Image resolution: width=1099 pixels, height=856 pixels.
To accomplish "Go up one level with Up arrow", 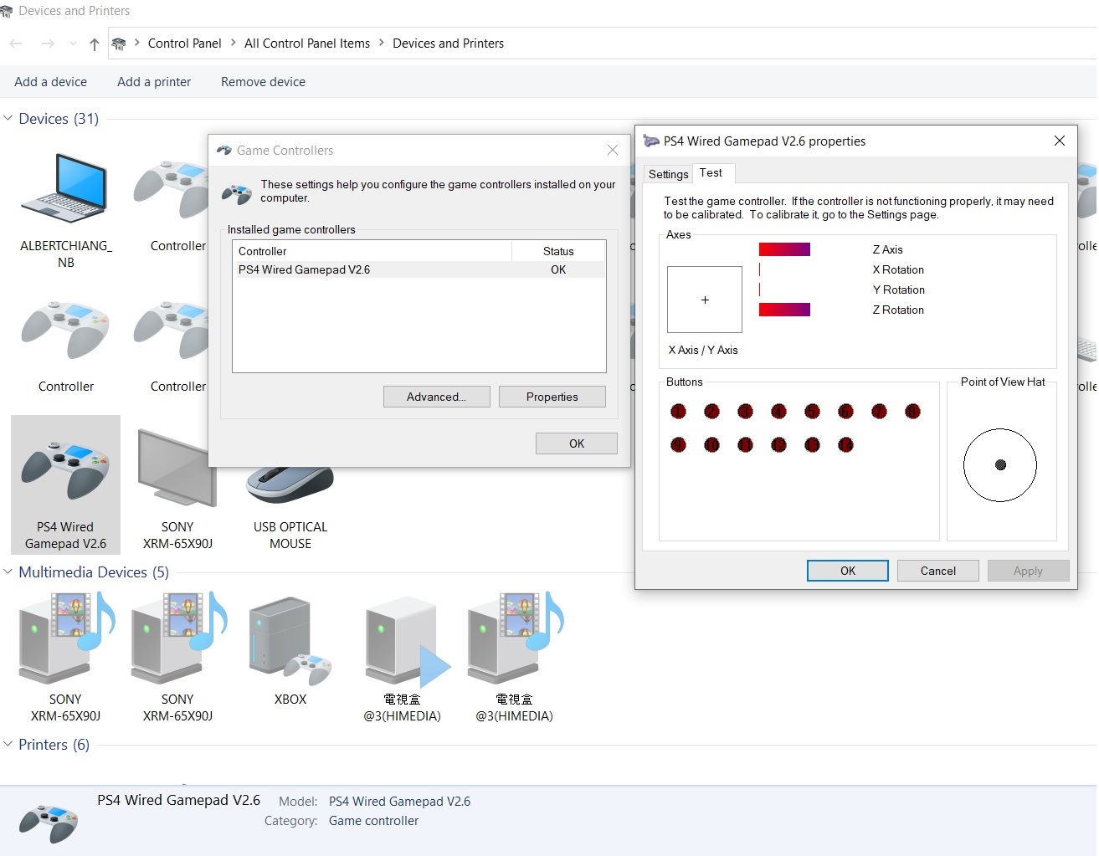I will tap(94, 44).
